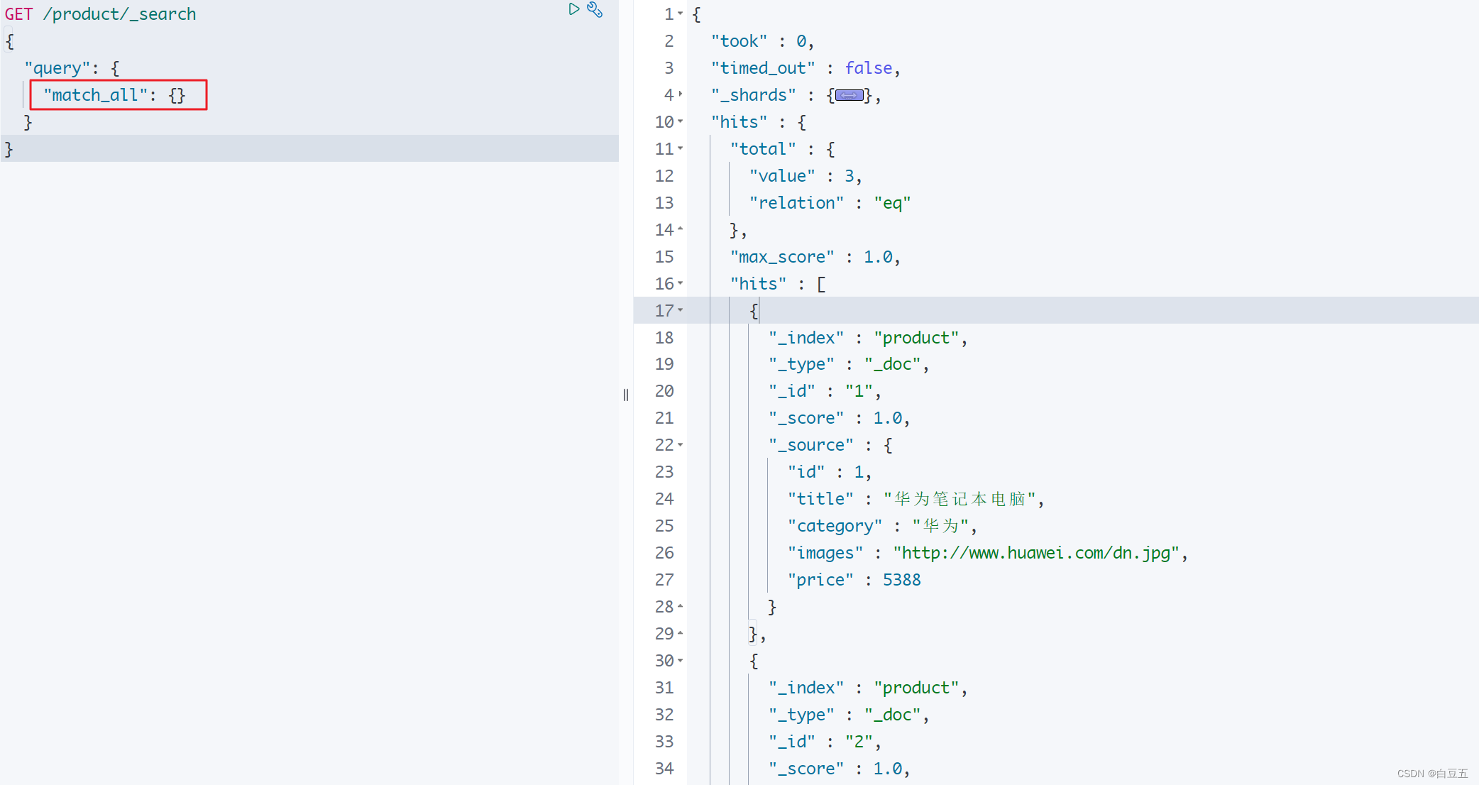
Task: Click the "max_score" : 1.0 line
Action: pos(815,257)
